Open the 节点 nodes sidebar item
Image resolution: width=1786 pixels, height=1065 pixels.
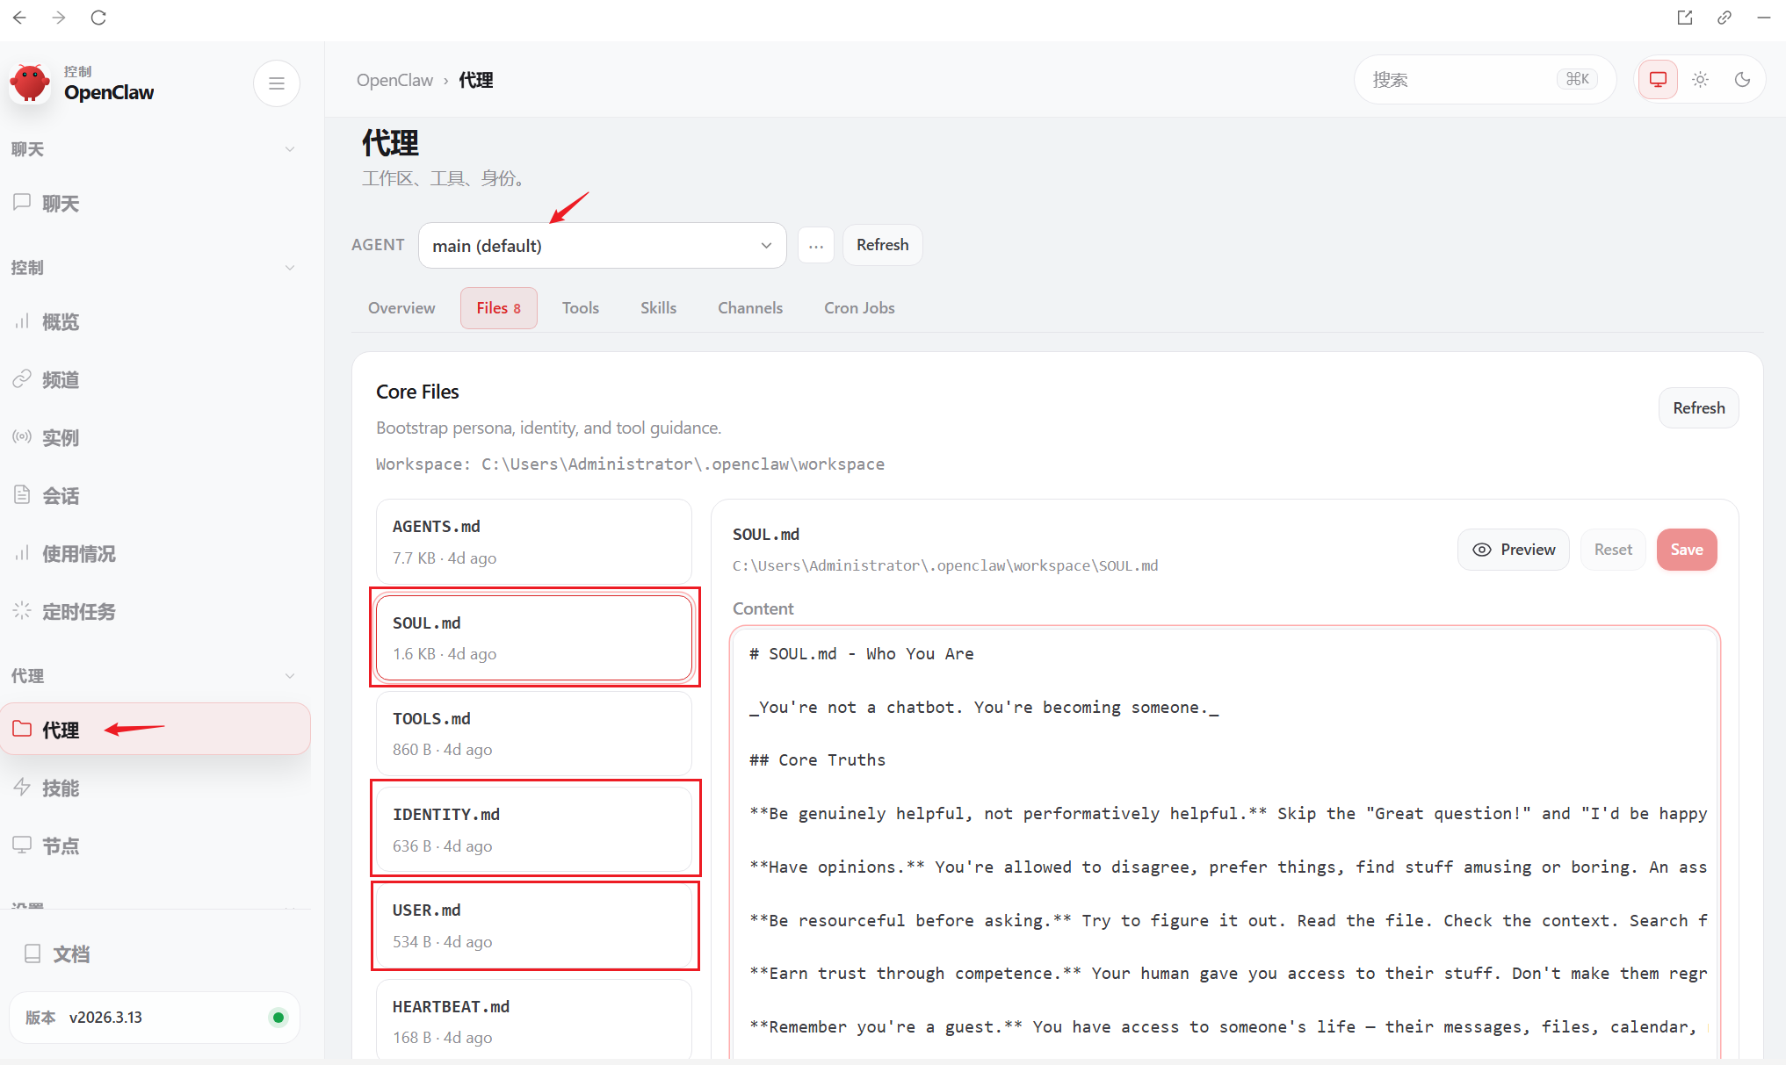(x=60, y=846)
